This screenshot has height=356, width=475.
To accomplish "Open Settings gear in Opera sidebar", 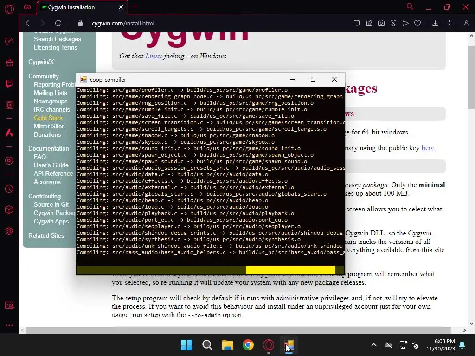I will [9, 231].
